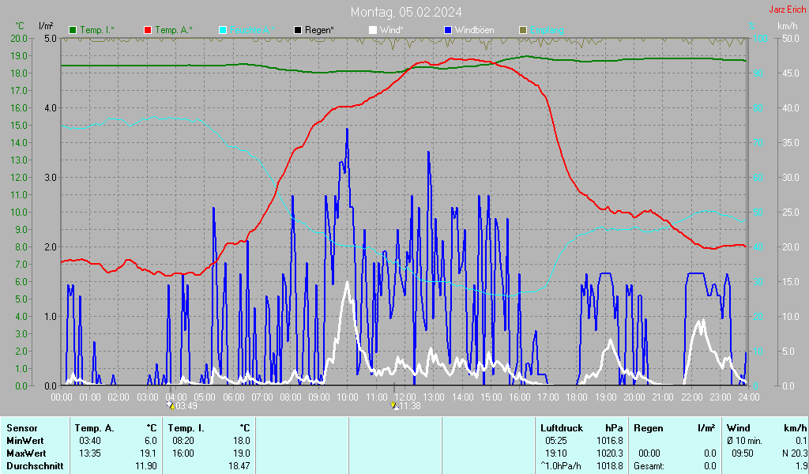Click the Wind column header in the table
The height and width of the screenshot is (474, 809).
tap(738, 427)
